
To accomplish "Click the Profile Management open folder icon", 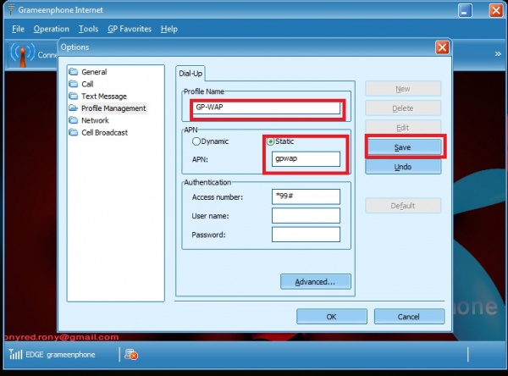I will click(x=74, y=108).
